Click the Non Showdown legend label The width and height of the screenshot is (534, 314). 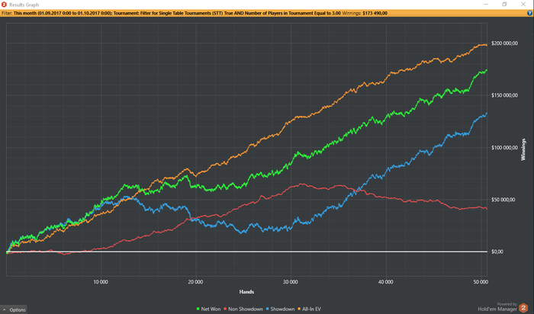pyautogui.click(x=246, y=309)
